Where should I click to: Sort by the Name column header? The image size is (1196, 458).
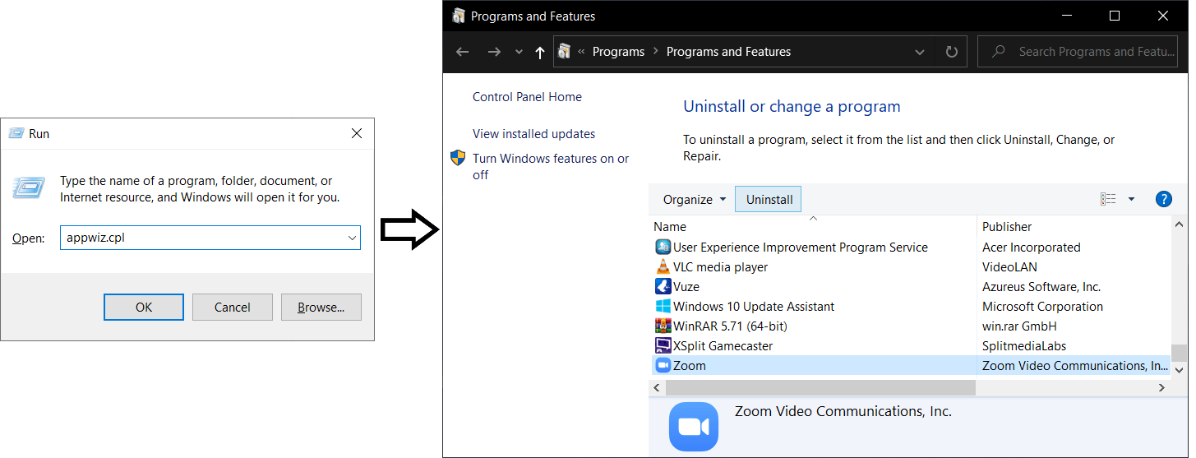coord(813,226)
